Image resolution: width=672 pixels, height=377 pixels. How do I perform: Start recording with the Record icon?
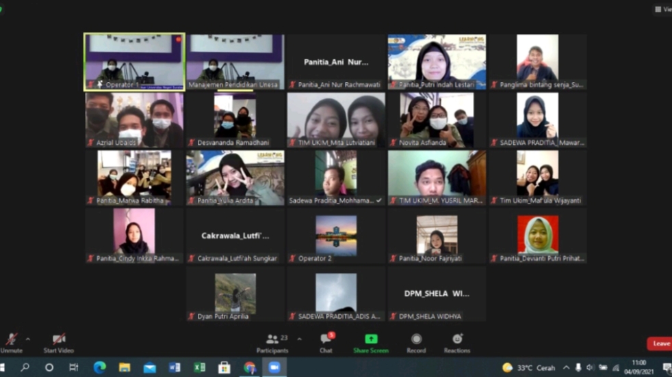(x=416, y=339)
